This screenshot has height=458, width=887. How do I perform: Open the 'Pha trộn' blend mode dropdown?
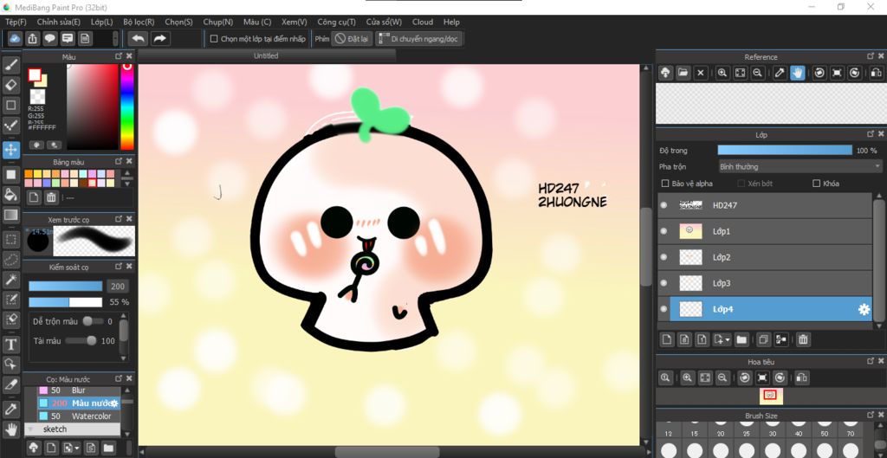[x=800, y=167]
